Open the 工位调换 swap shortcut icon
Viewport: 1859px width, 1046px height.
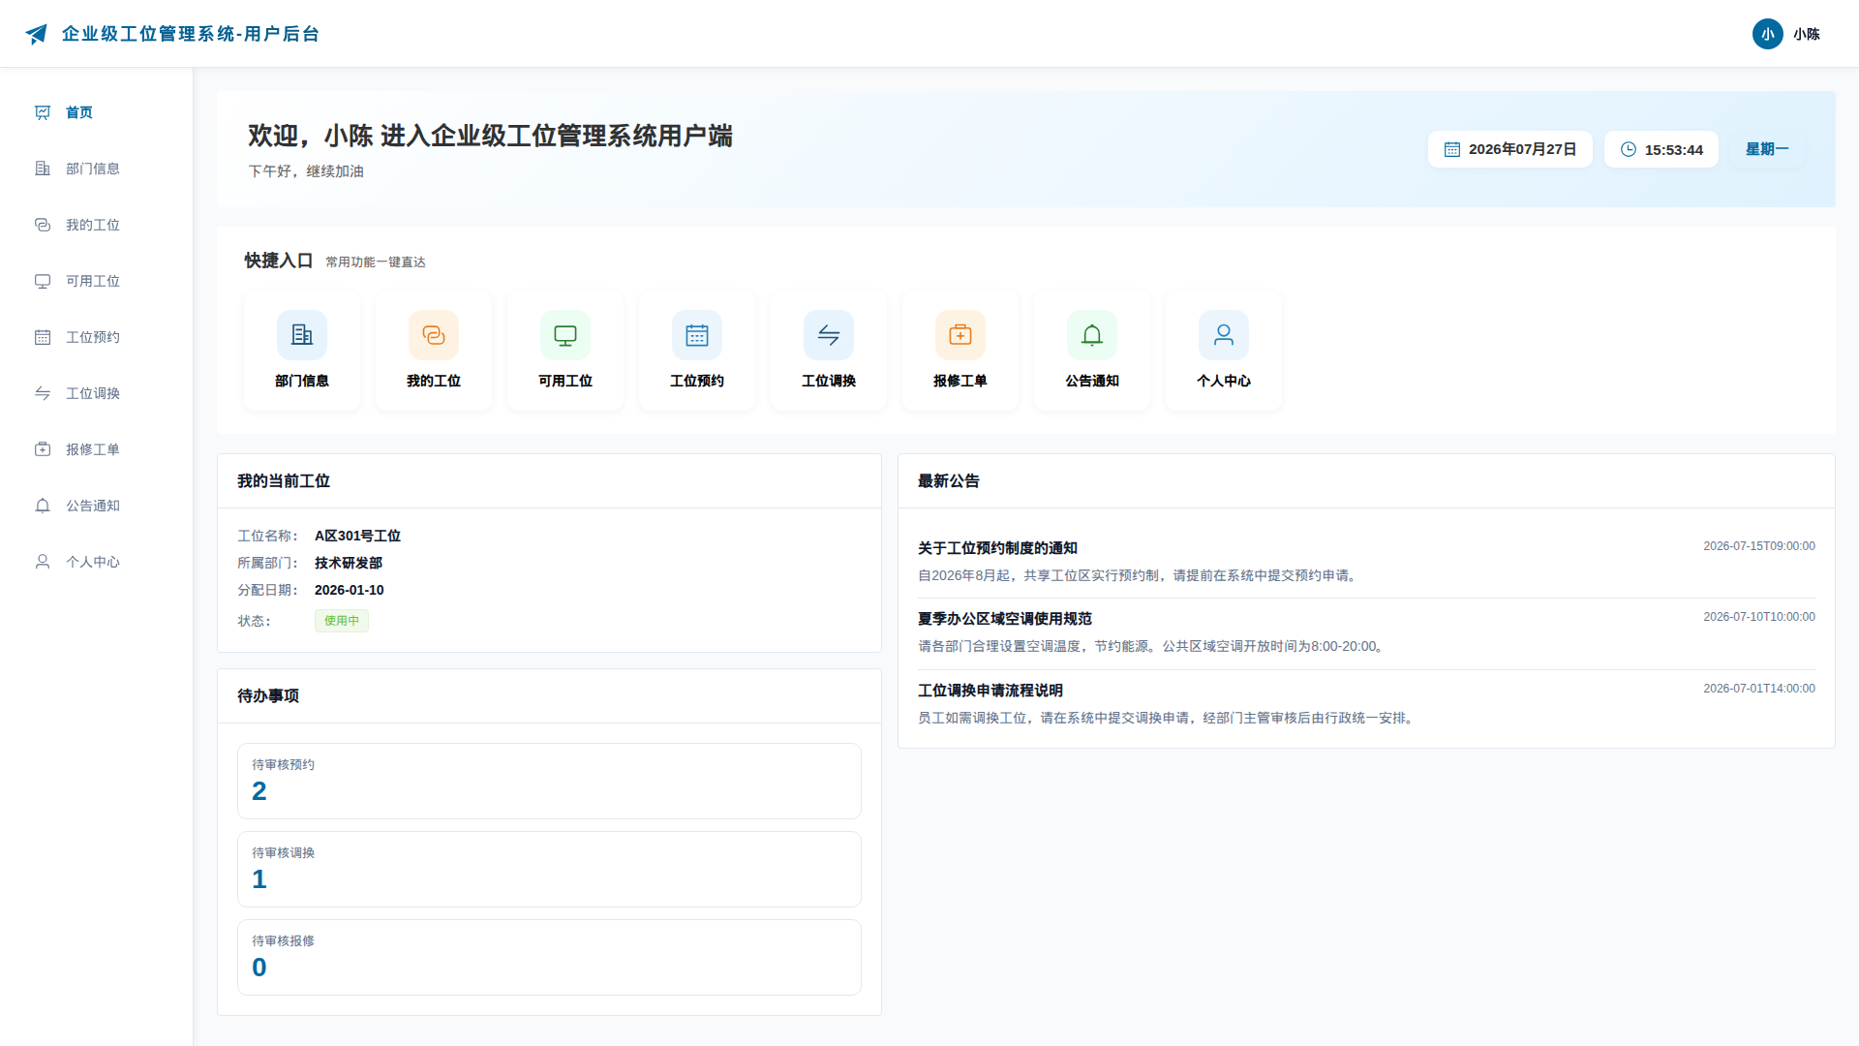[829, 335]
